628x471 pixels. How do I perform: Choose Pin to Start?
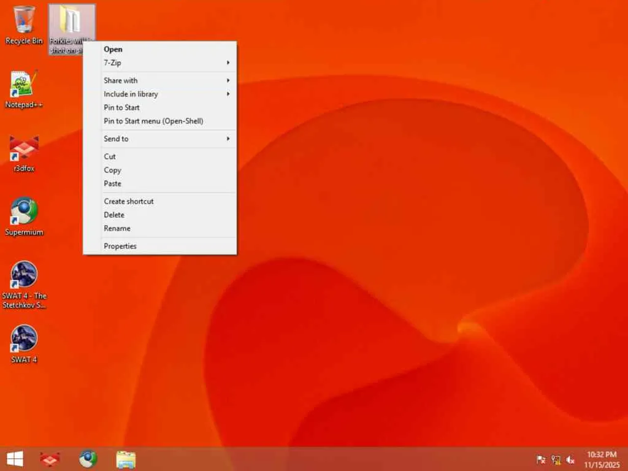pos(160,108)
